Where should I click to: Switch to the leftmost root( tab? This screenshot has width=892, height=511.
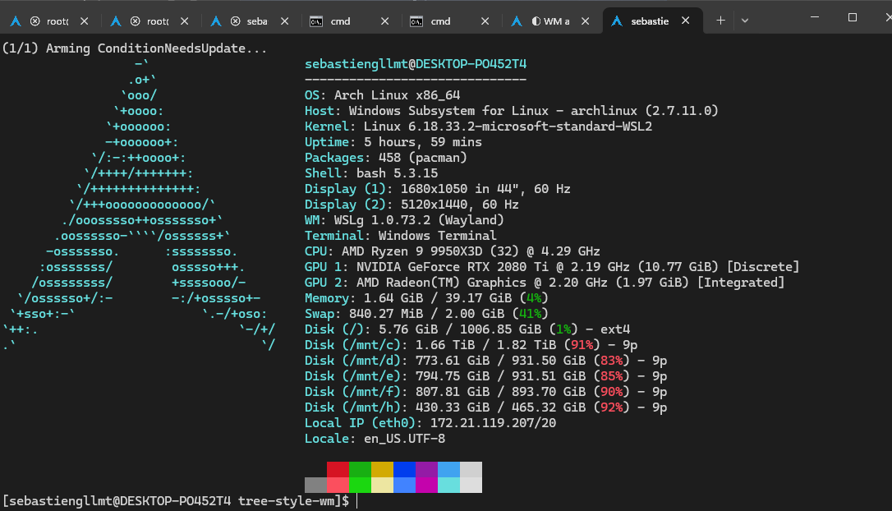click(50, 21)
